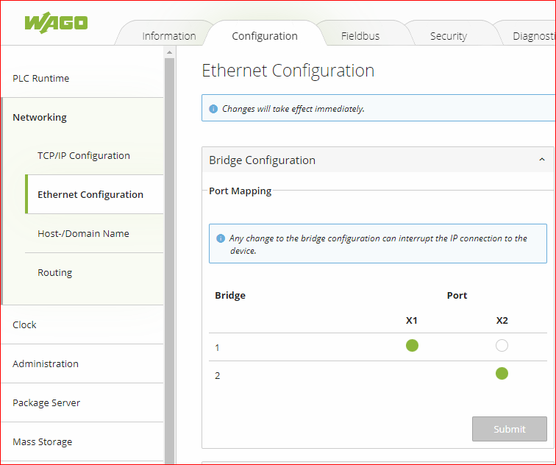Image resolution: width=556 pixels, height=465 pixels.
Task: Open the Information tab
Action: (x=168, y=36)
